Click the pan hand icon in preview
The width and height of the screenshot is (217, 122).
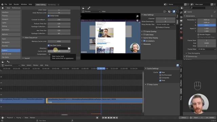tap(137, 20)
